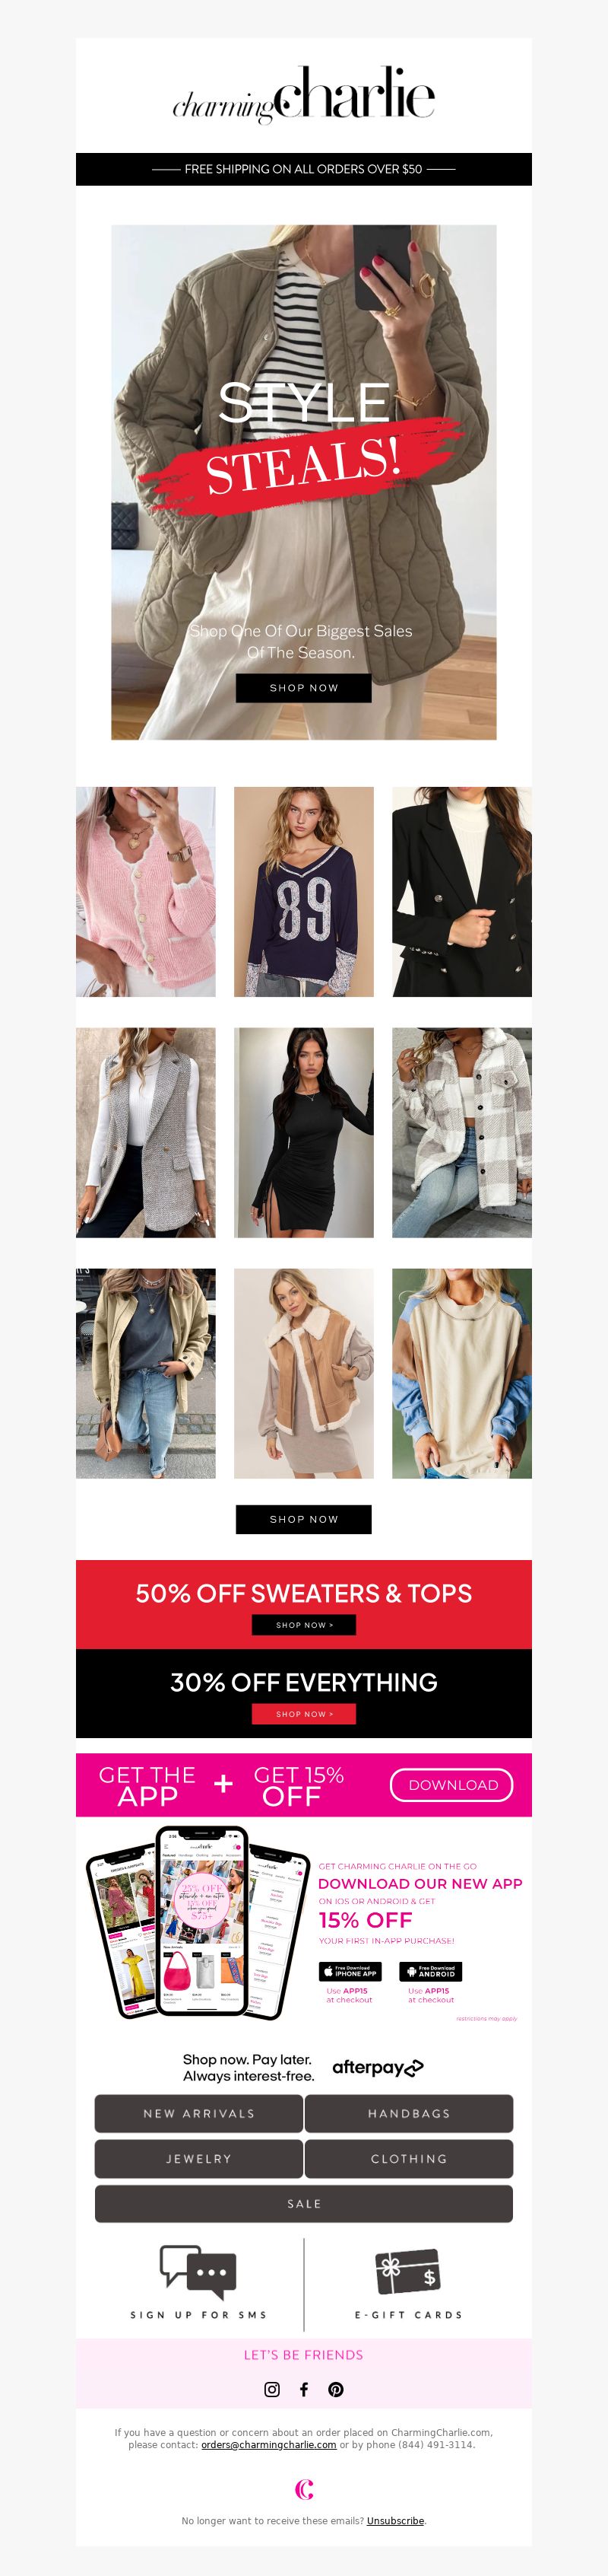Screen dimensions: 608x2576
Task: Open the Pinterest icon link
Action: 337,2389
